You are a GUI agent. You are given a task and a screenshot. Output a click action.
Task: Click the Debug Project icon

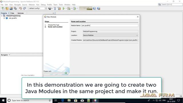69,8
